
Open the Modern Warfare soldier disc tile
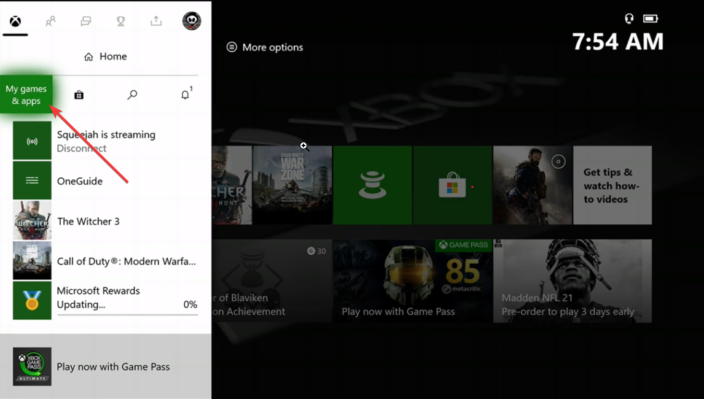coord(533,185)
